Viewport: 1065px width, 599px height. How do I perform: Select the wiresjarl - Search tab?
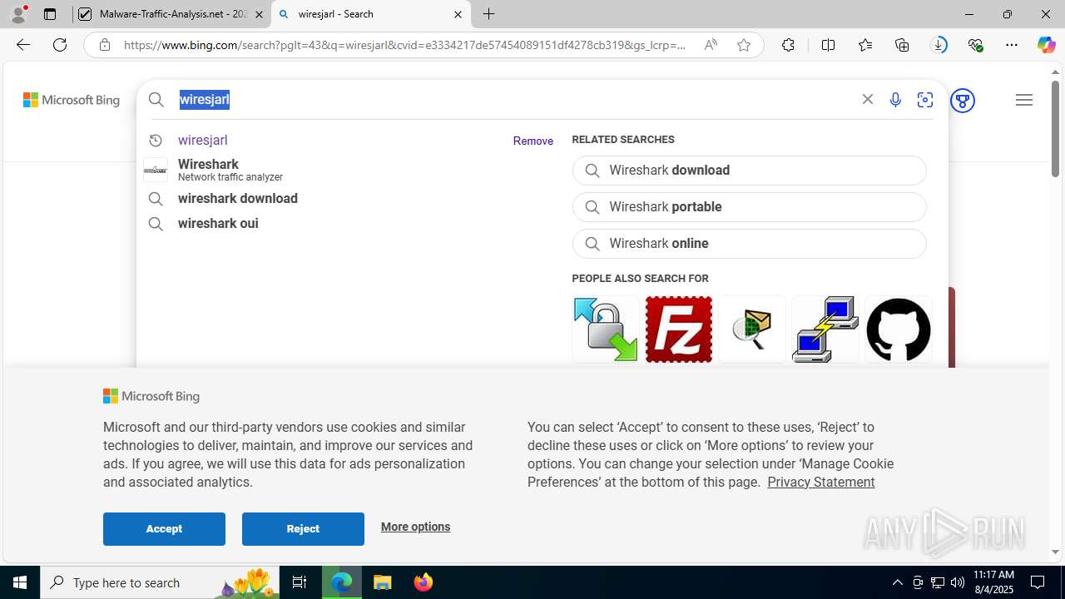tap(370, 14)
